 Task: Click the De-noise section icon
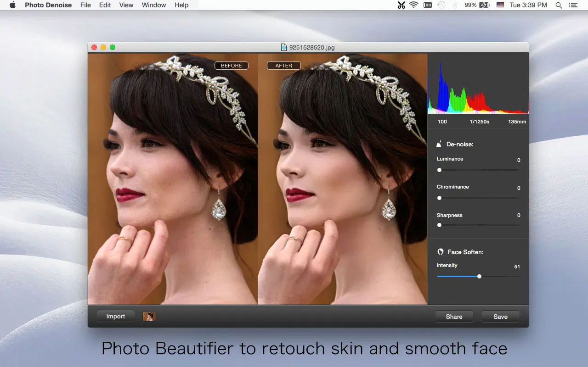(440, 144)
